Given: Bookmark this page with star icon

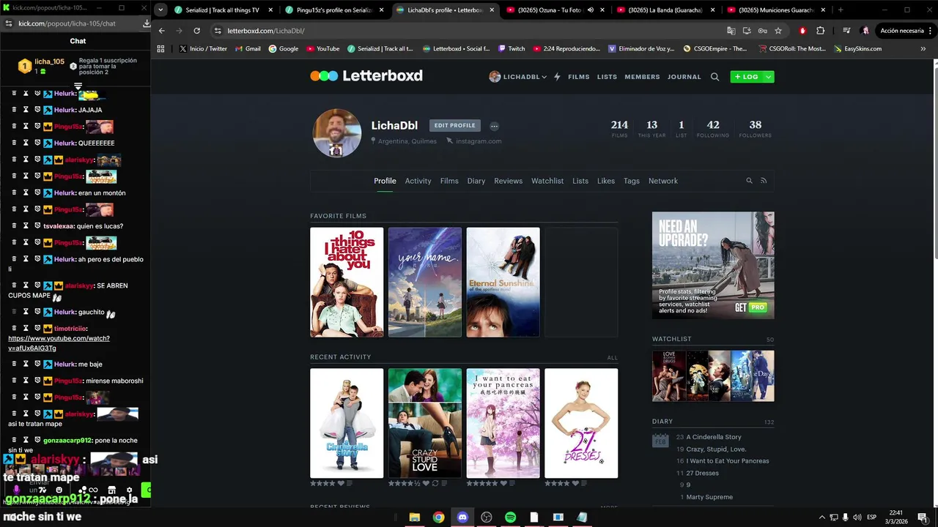Looking at the screenshot, I should tap(778, 31).
